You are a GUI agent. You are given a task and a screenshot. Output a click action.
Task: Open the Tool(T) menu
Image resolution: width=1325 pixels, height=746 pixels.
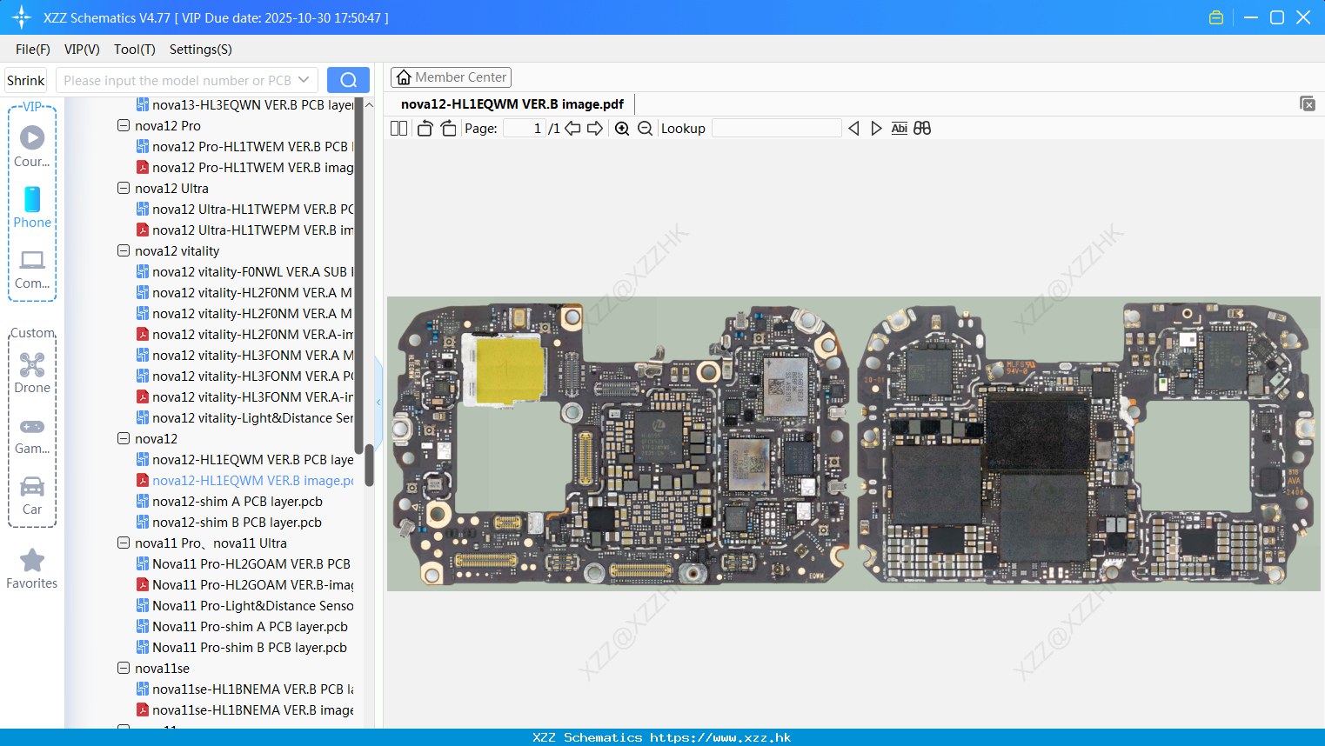[135, 50]
